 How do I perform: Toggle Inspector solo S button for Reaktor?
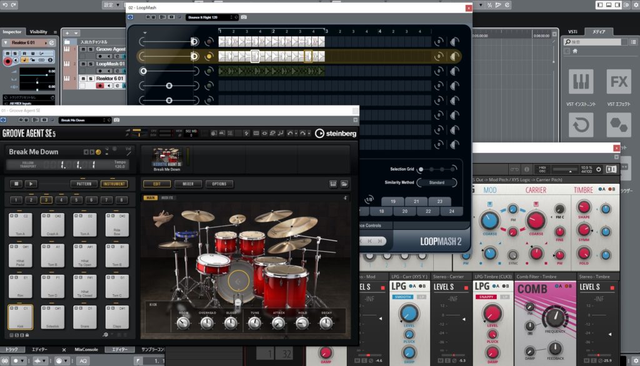15,54
